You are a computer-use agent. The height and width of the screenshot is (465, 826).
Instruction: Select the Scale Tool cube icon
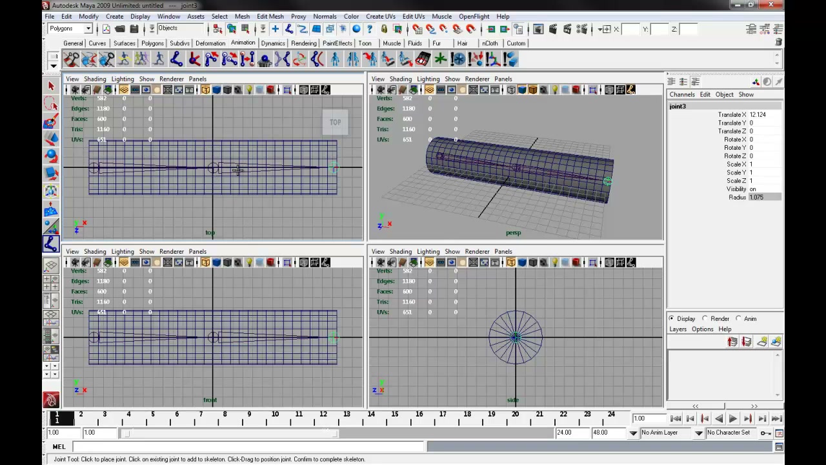(51, 174)
